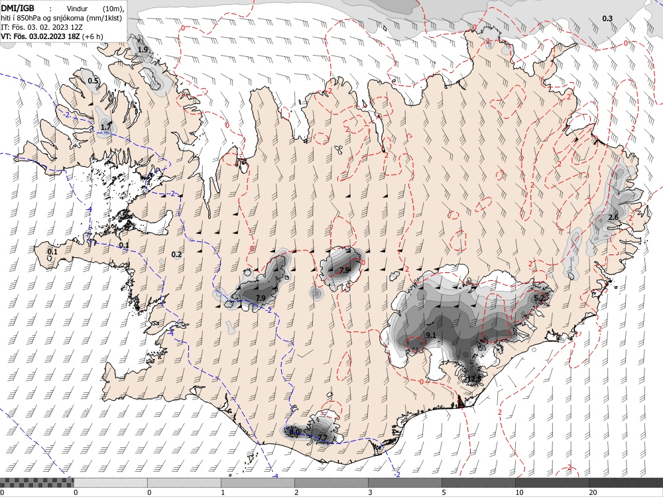663x497 pixels.
Task: Click the 7.5 snowfall value on the glacier
Action: 345,270
